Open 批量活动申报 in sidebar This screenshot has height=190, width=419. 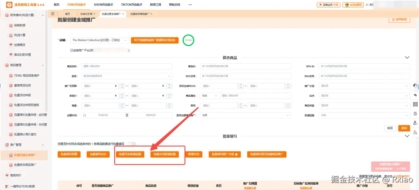click(x=22, y=95)
